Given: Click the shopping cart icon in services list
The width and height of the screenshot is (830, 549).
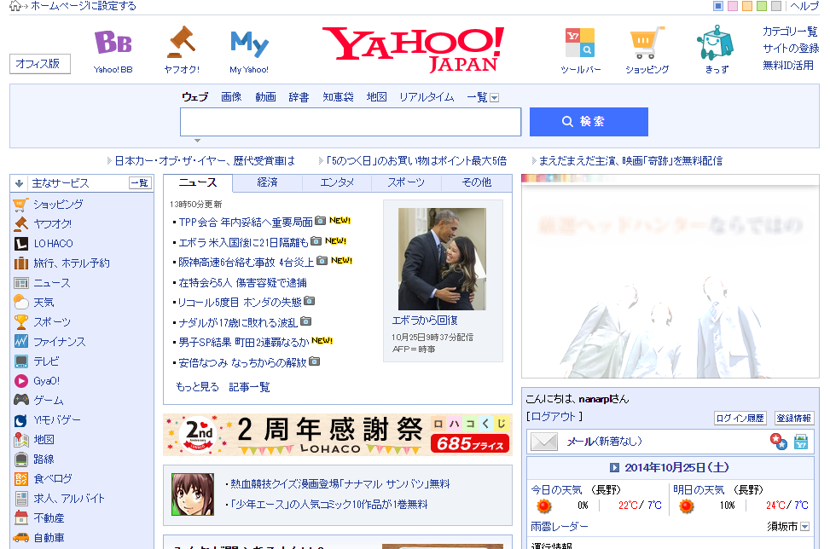Looking at the screenshot, I should (20, 204).
